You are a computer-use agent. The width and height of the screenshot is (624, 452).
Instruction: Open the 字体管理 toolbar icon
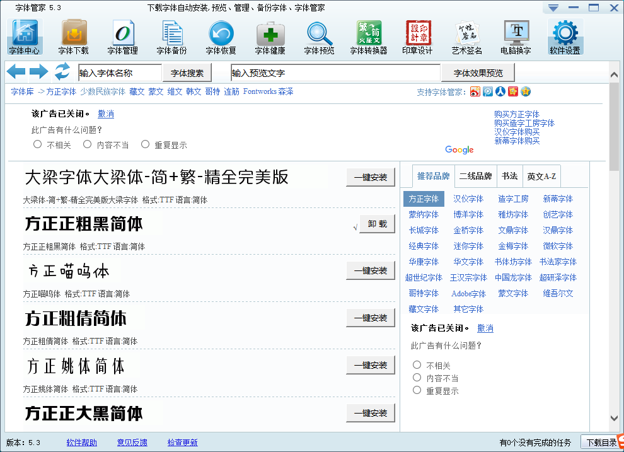point(122,37)
